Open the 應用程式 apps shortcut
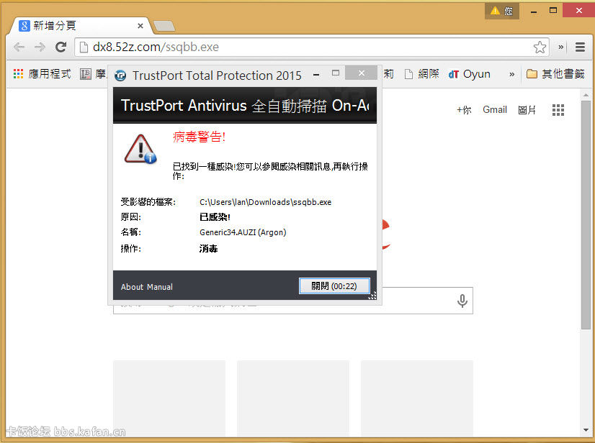This screenshot has width=595, height=443. 42,74
